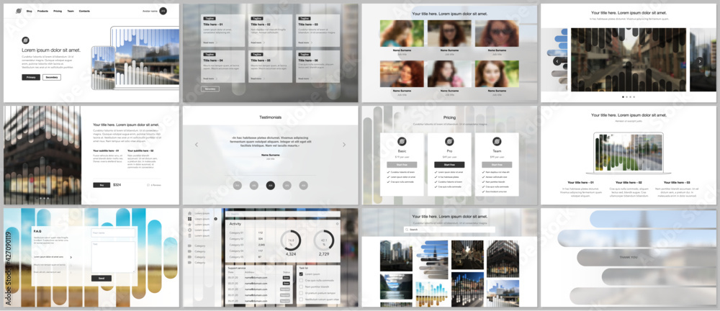720x311 pixels.
Task: Select the grid dashboard icon in sidebar
Action: pos(189,219)
